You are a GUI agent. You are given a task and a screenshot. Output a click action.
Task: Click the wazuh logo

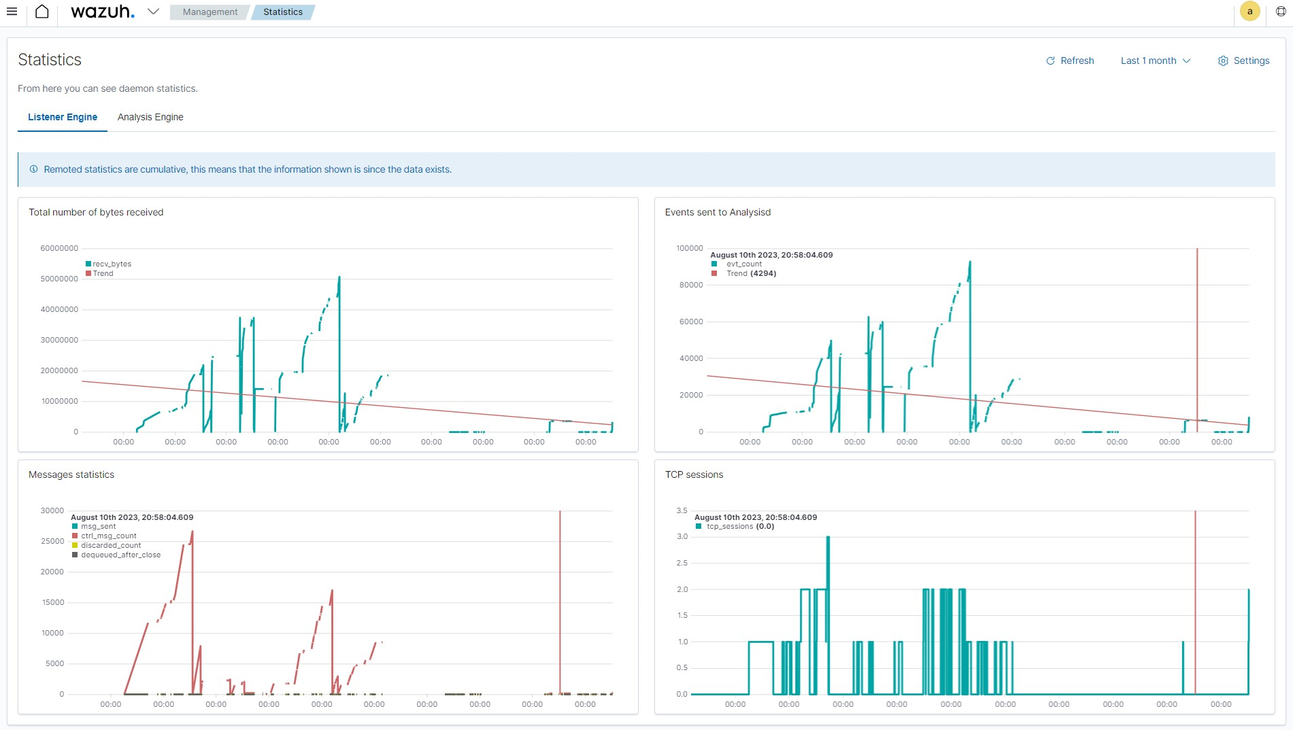point(103,12)
